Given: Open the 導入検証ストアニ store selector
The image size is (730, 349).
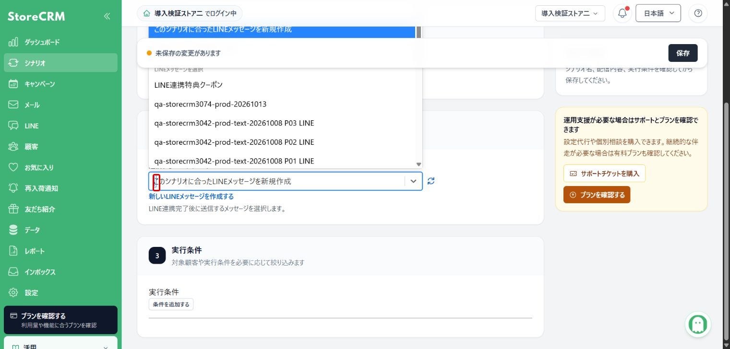Looking at the screenshot, I should [x=570, y=13].
